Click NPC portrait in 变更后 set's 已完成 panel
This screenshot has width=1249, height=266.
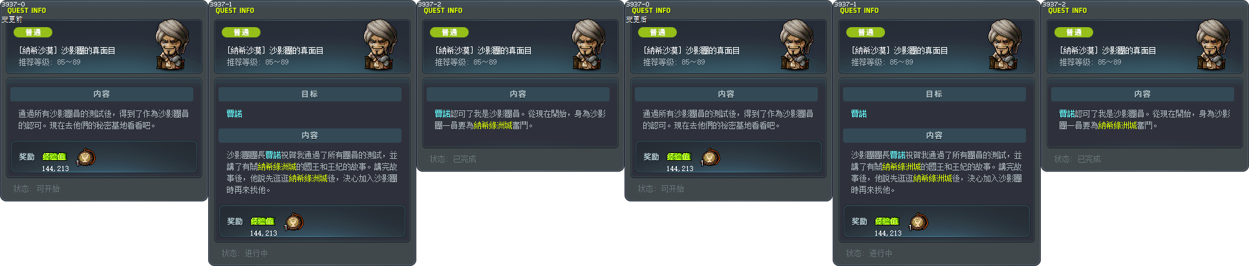click(x=1213, y=45)
